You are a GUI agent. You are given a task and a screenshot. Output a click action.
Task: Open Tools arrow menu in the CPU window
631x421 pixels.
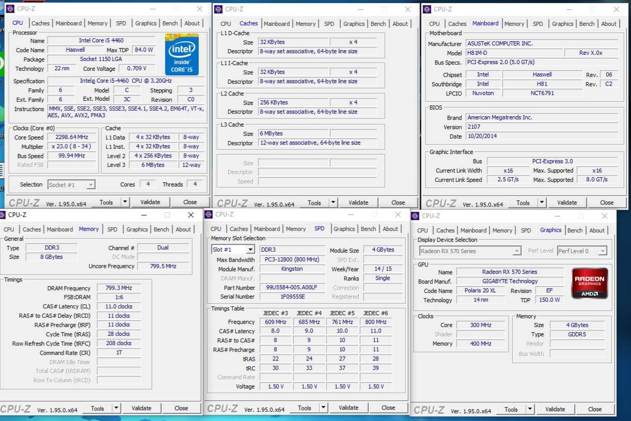click(x=125, y=202)
